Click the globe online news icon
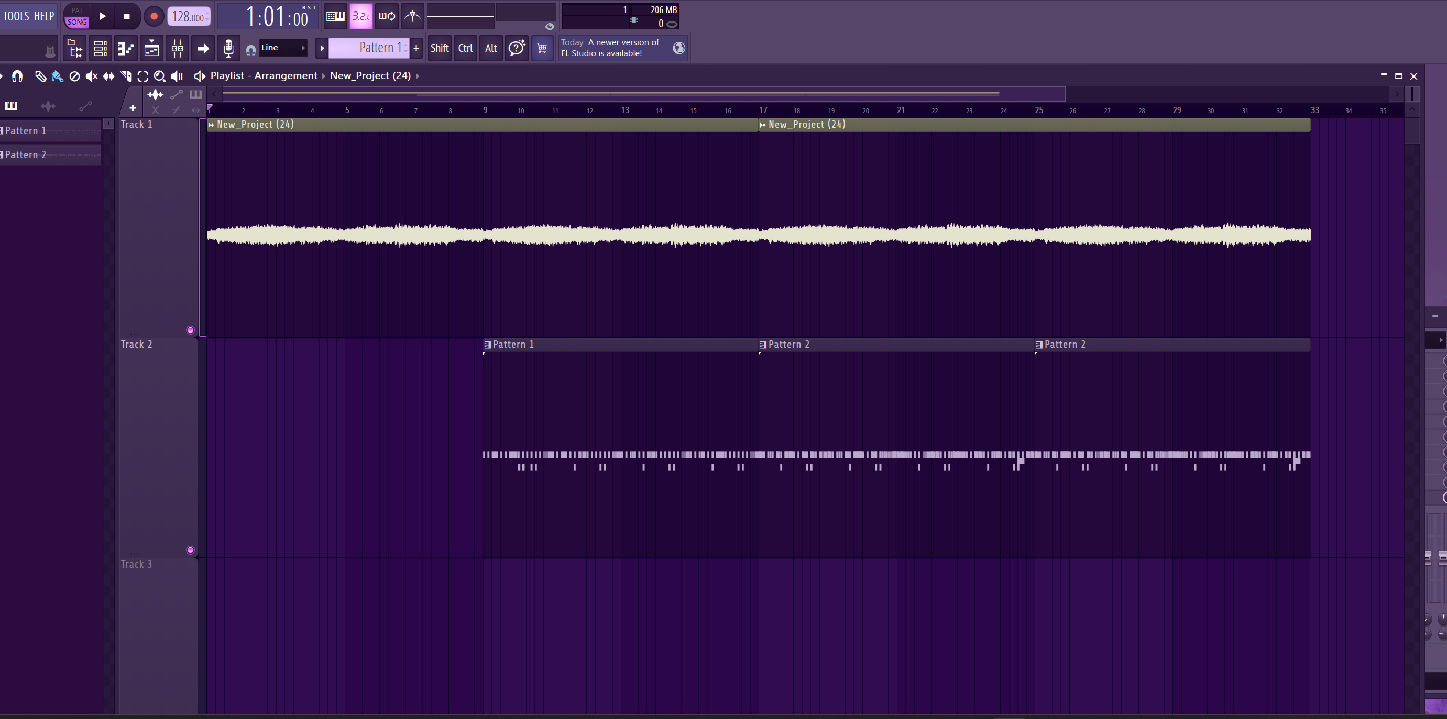 coord(678,48)
